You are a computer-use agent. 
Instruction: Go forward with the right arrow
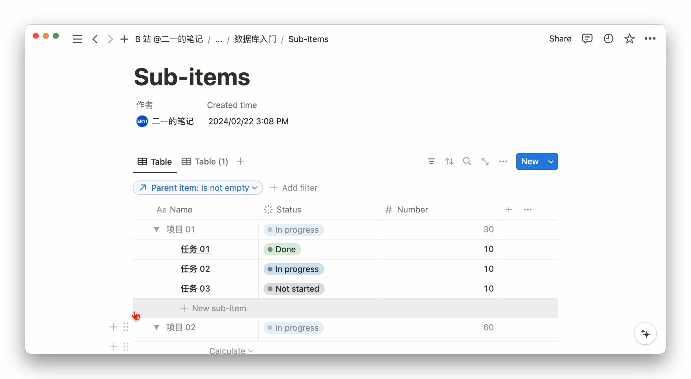click(x=110, y=39)
